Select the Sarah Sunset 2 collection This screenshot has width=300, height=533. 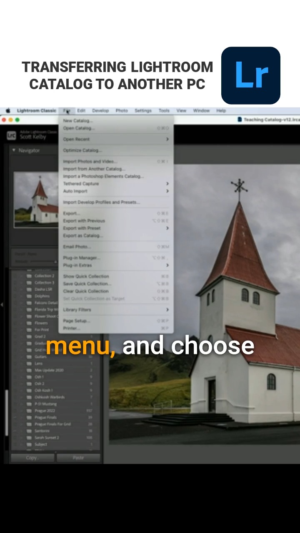[x=55, y=438]
